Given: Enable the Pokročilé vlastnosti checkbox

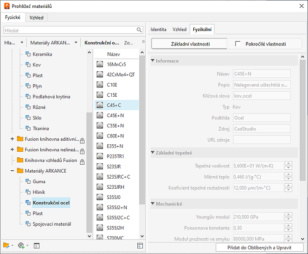Looking at the screenshot, I should point(238,44).
